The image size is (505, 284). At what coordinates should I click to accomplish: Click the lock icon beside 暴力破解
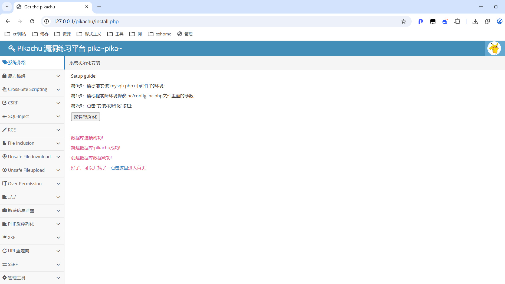(x=4, y=76)
